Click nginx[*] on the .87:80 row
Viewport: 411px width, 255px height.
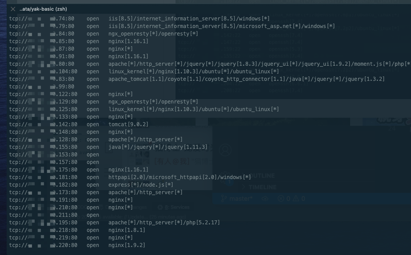120,49
